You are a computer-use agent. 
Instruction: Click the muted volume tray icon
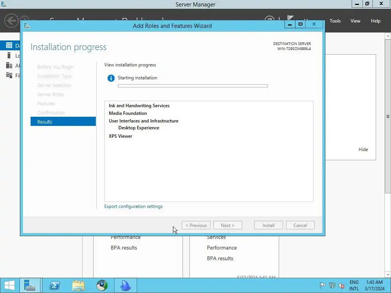tap(341, 285)
